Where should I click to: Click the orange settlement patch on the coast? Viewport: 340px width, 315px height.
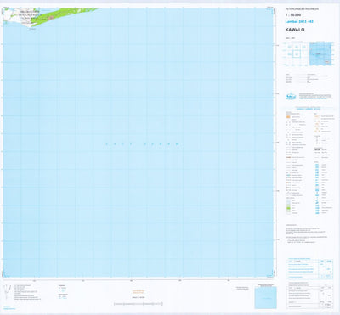[51, 18]
